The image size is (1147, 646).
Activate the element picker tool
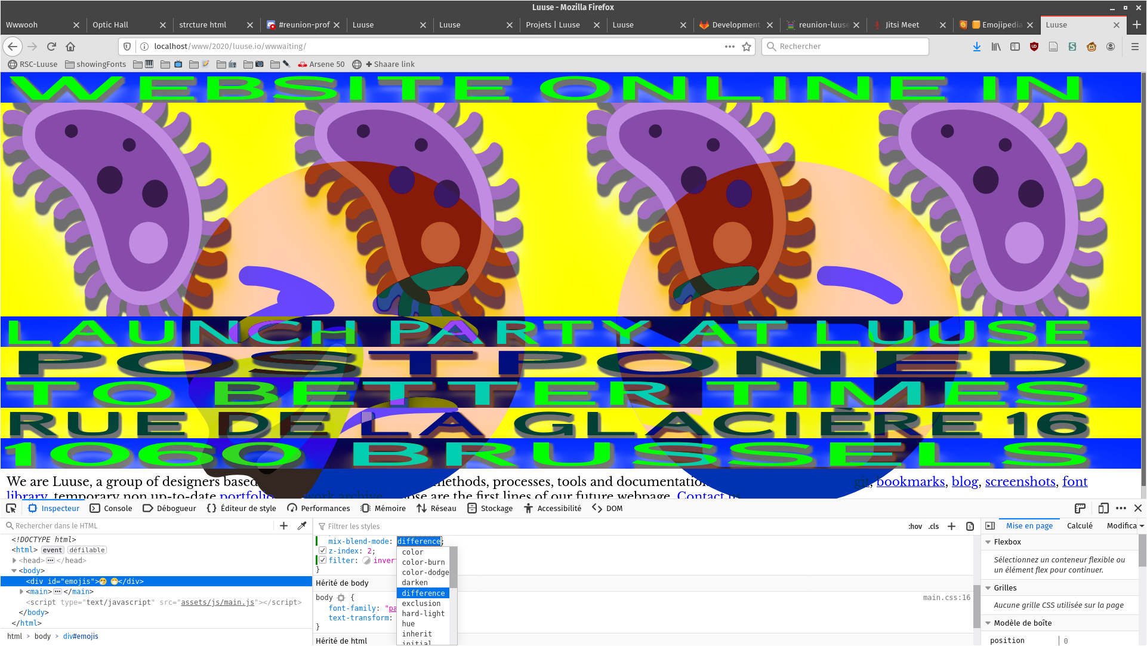click(x=11, y=508)
